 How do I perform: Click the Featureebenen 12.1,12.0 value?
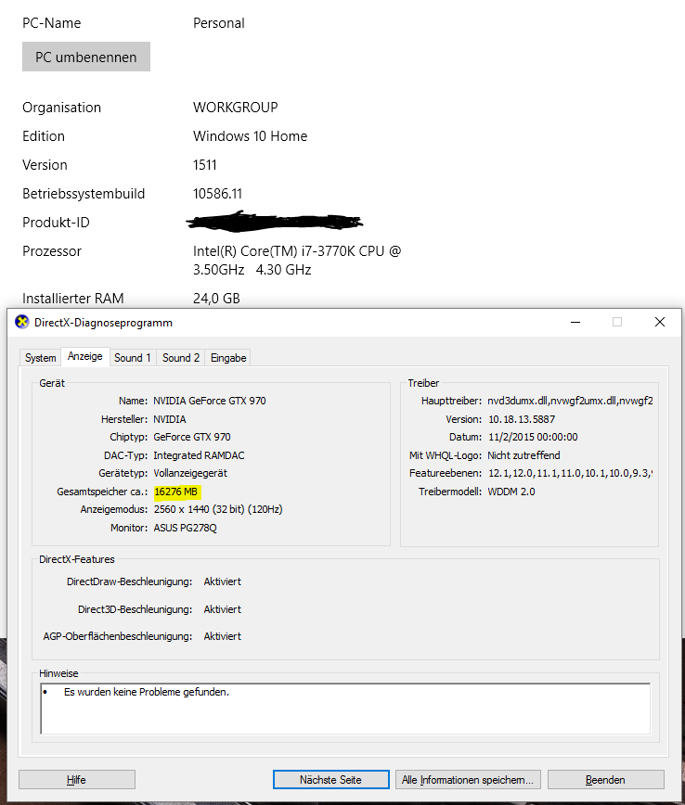(x=570, y=473)
